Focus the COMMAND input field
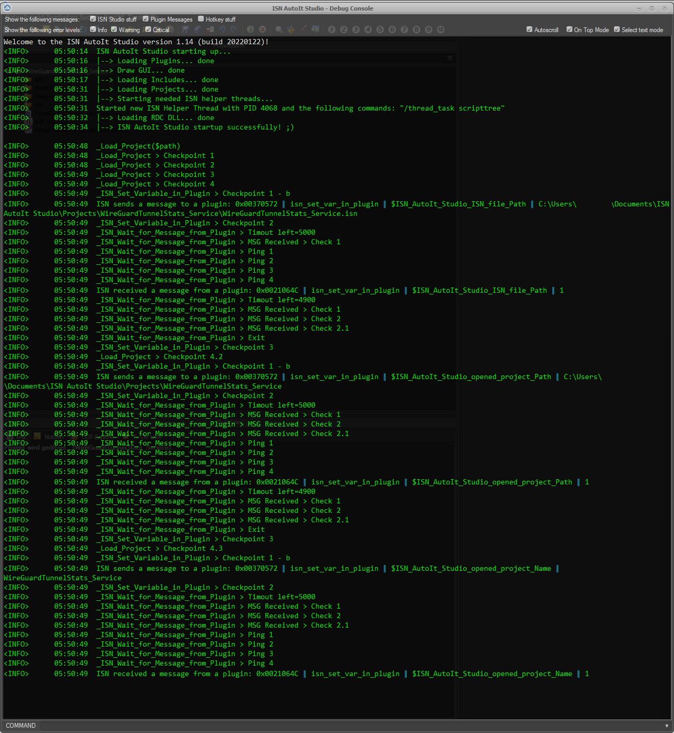Image resolution: width=674 pixels, height=733 pixels. click(x=351, y=726)
